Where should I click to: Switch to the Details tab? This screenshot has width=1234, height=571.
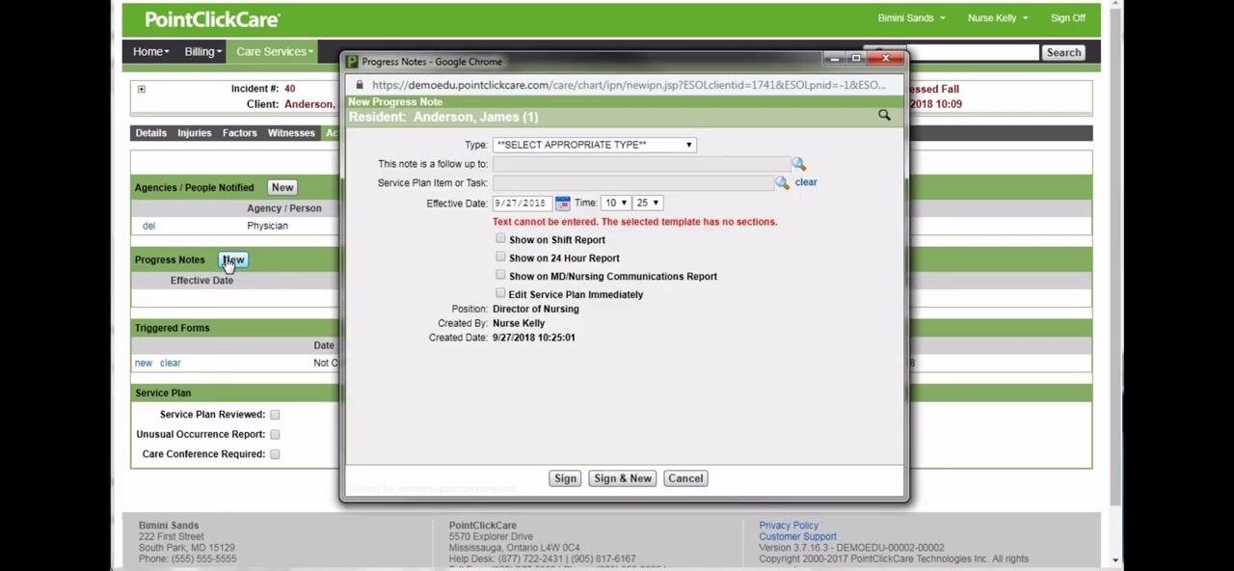coord(150,133)
